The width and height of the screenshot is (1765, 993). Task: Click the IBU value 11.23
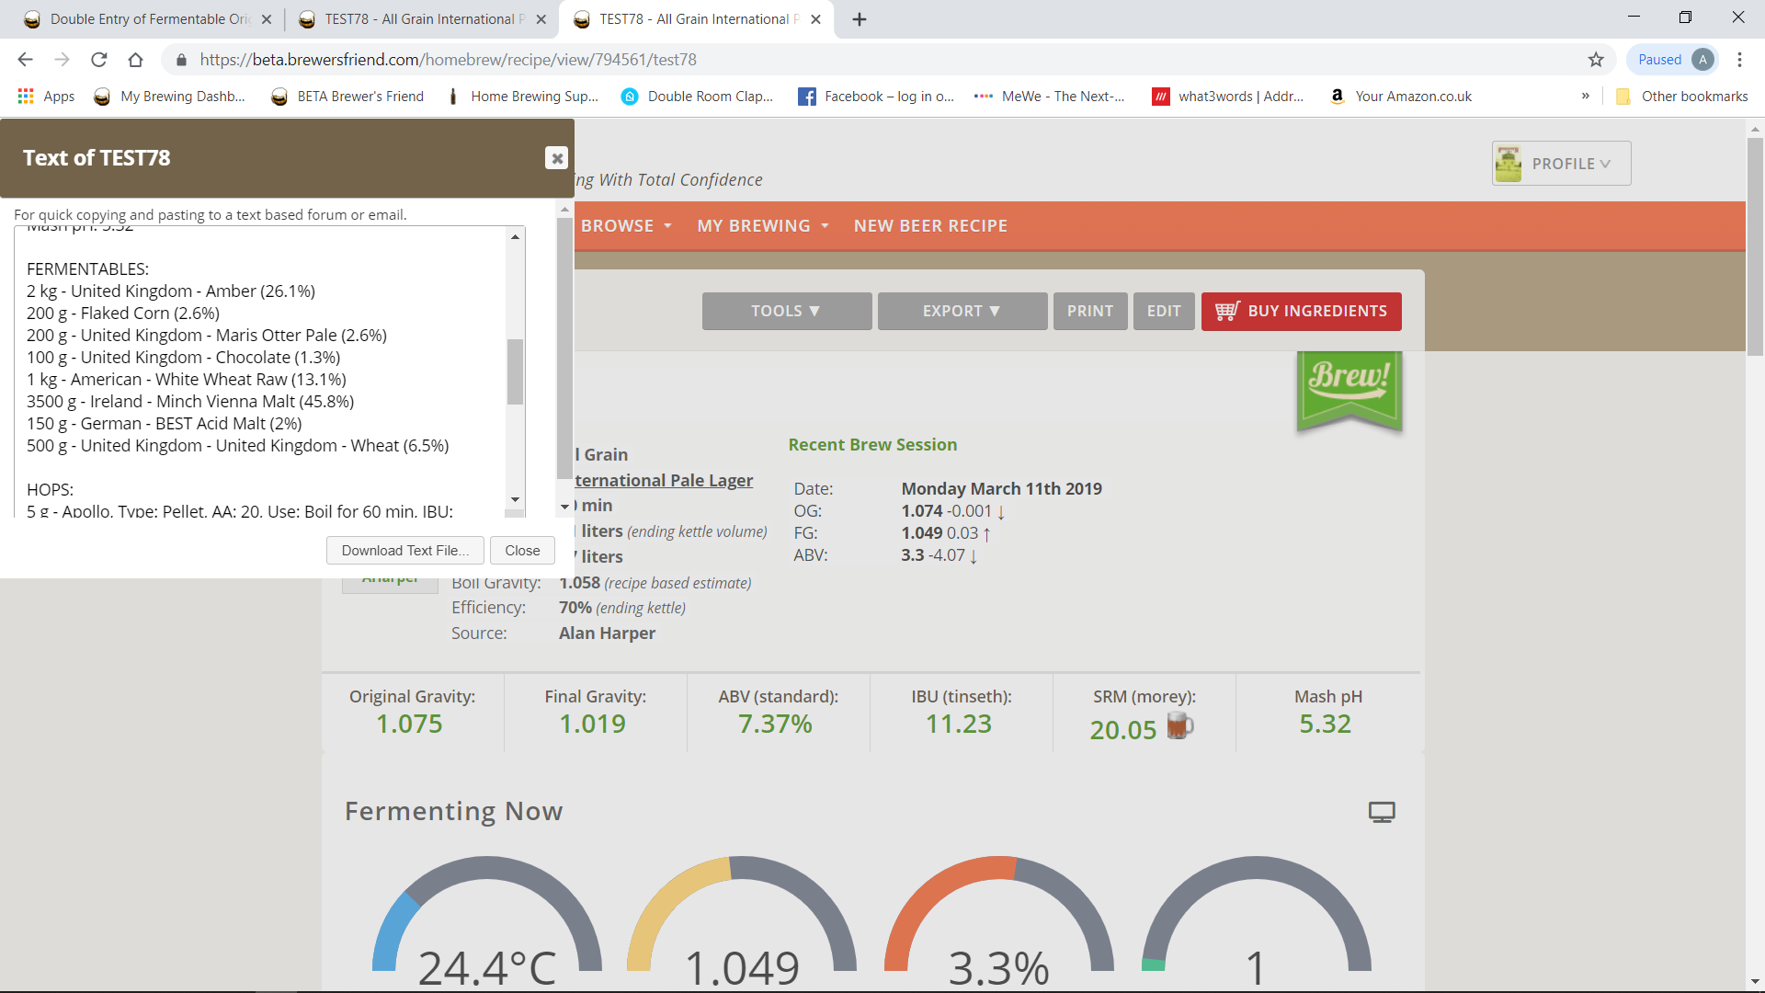coord(959,725)
